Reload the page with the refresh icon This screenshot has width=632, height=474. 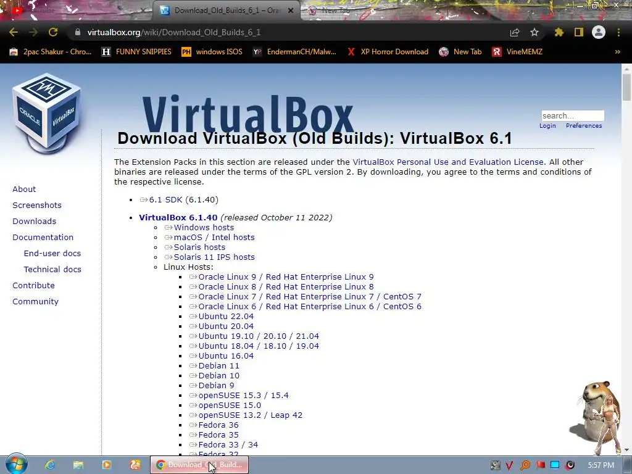[x=53, y=32]
